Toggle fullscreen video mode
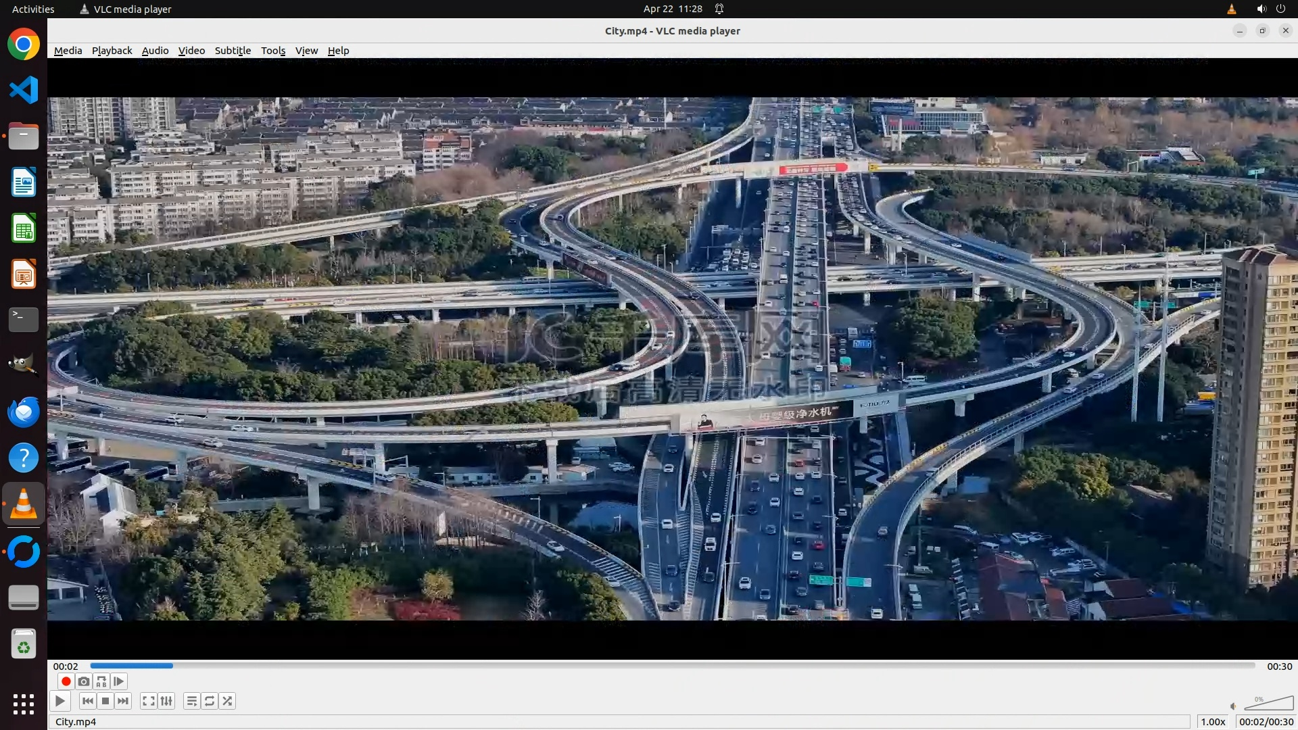Screen dimensions: 1298x730 (149, 701)
